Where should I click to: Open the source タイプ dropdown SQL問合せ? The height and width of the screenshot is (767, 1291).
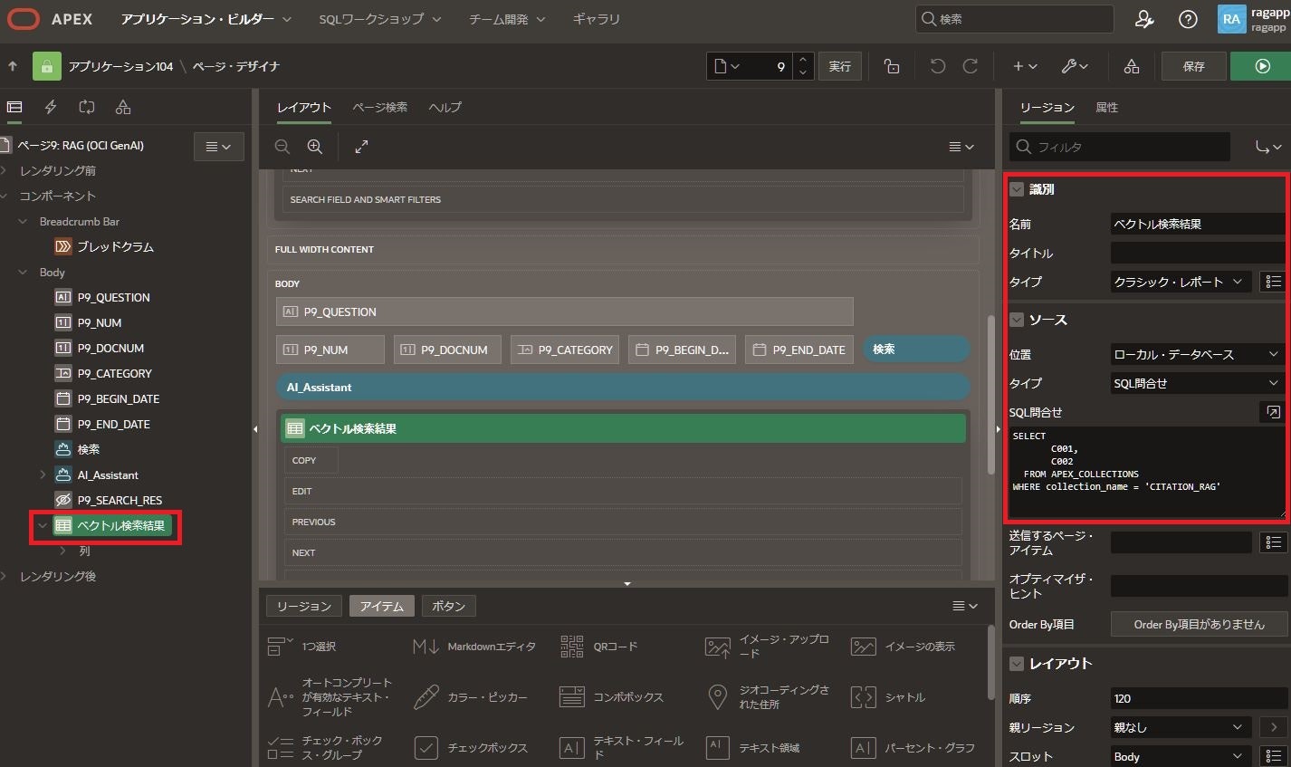[1198, 383]
